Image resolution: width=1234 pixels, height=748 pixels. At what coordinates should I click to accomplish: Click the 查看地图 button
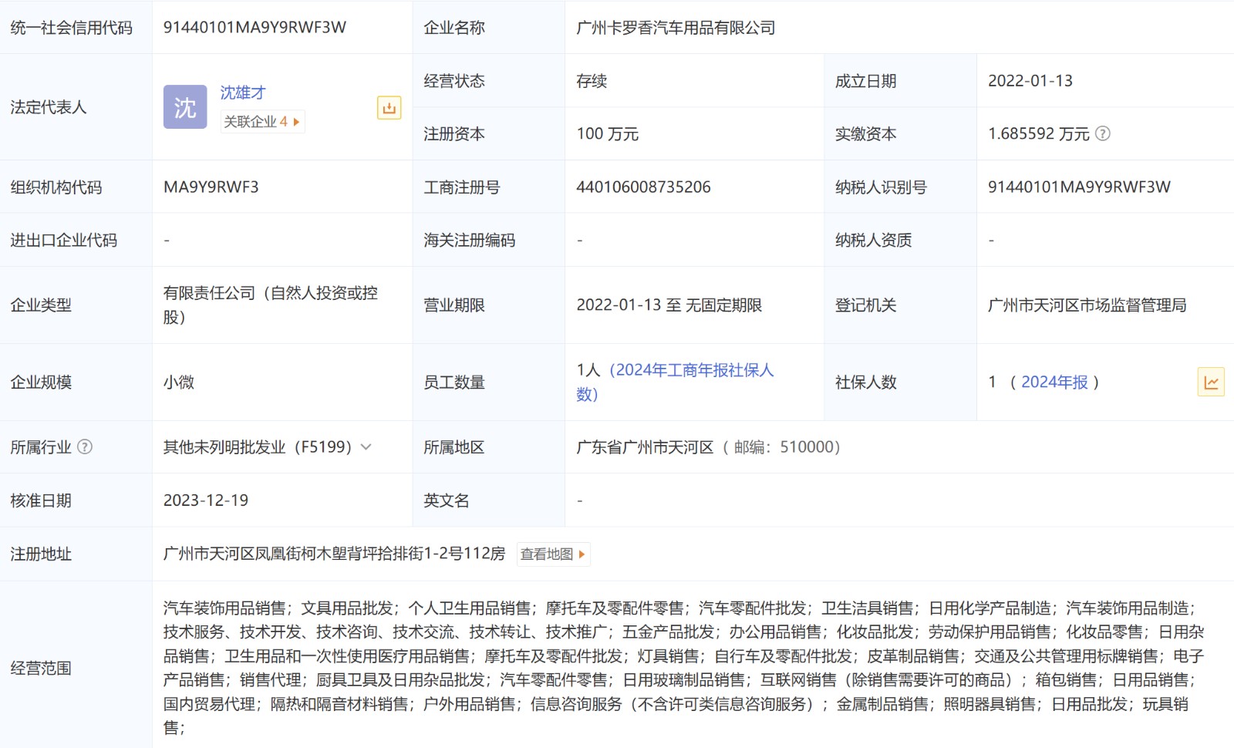coord(552,554)
